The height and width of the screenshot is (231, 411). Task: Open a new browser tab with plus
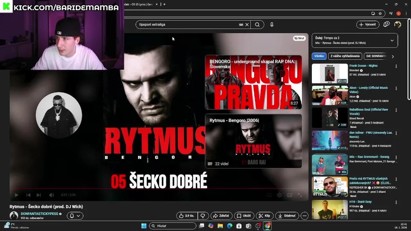point(164,4)
